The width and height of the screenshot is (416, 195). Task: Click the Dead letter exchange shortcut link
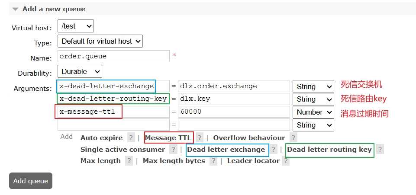coord(226,150)
